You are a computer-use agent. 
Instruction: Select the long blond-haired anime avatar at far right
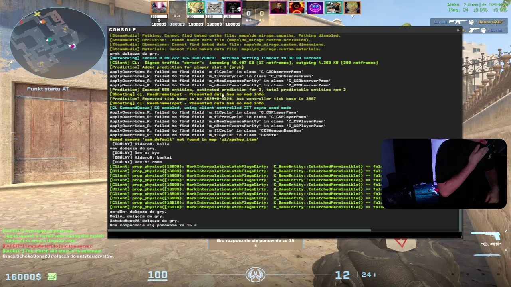[x=352, y=8]
